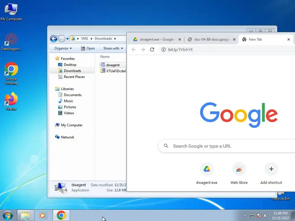The height and width of the screenshot is (221, 295).
Task: Open the Share with dropdown
Action: (x=113, y=48)
